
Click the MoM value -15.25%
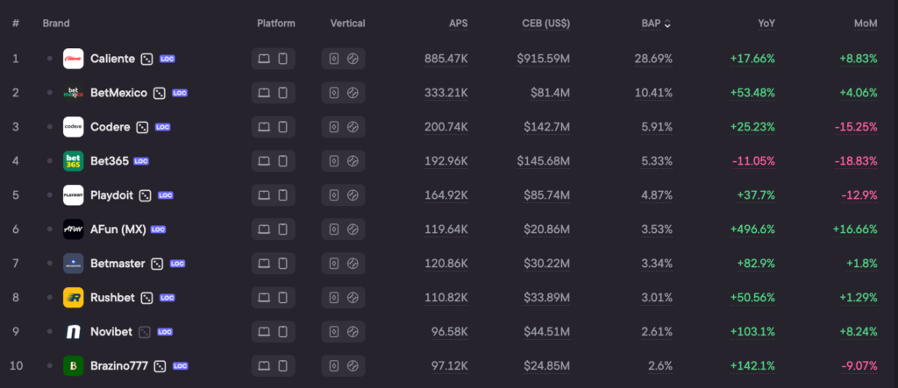click(856, 127)
